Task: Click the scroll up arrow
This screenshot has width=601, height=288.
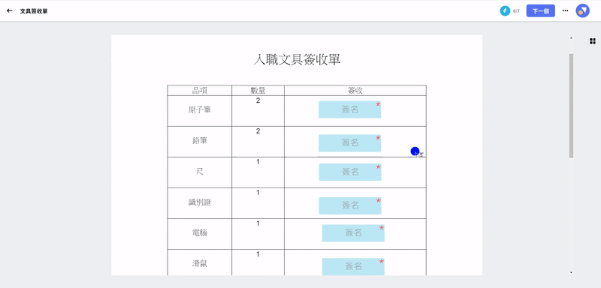Action: 571,38
